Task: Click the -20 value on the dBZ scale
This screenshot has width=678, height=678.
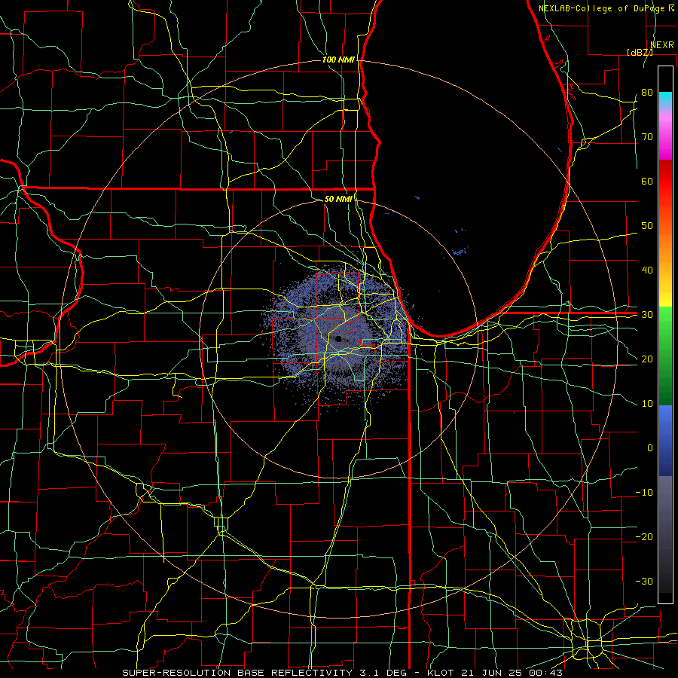Action: tap(644, 536)
